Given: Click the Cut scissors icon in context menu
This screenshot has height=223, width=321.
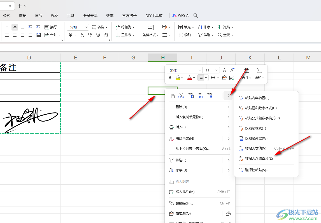Looking at the screenshot, I should pyautogui.click(x=181, y=96).
